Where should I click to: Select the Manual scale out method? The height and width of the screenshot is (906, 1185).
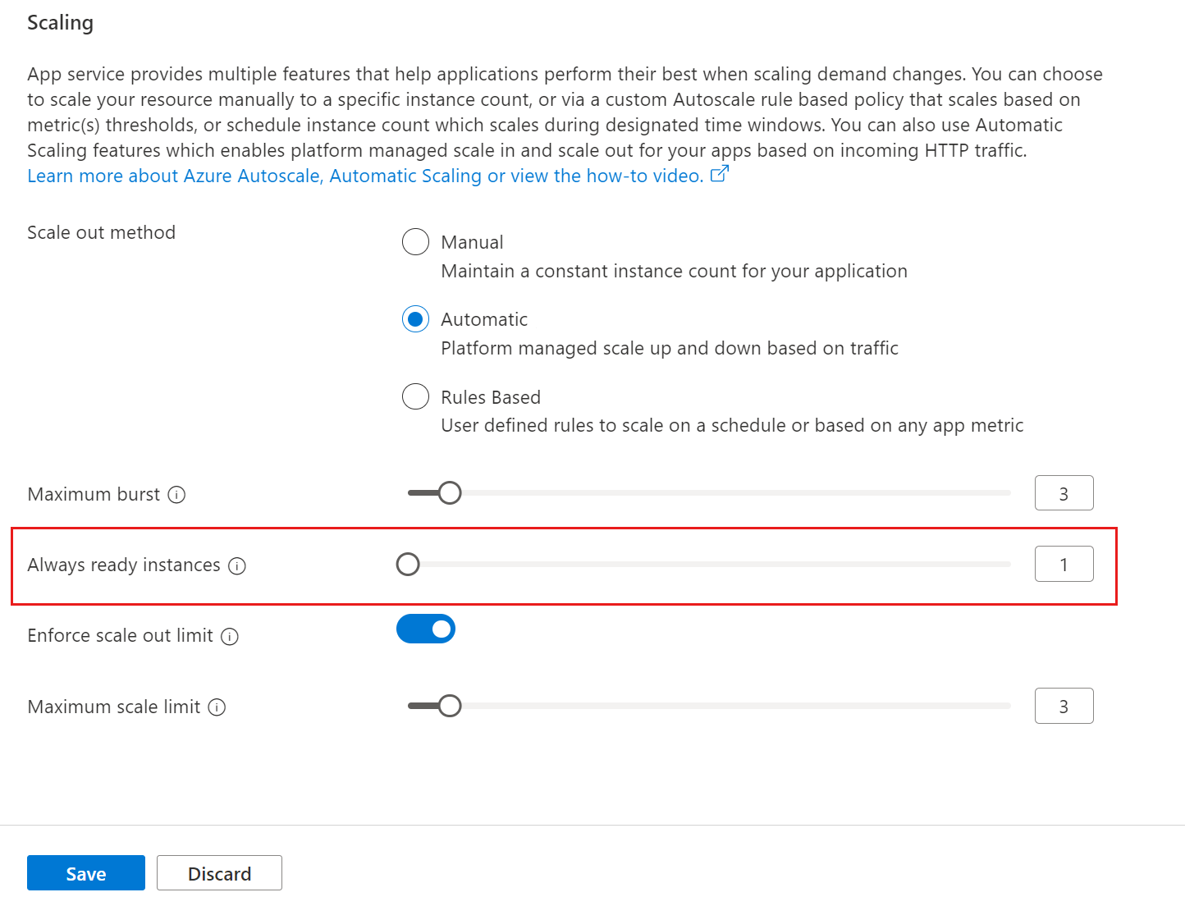pos(415,242)
